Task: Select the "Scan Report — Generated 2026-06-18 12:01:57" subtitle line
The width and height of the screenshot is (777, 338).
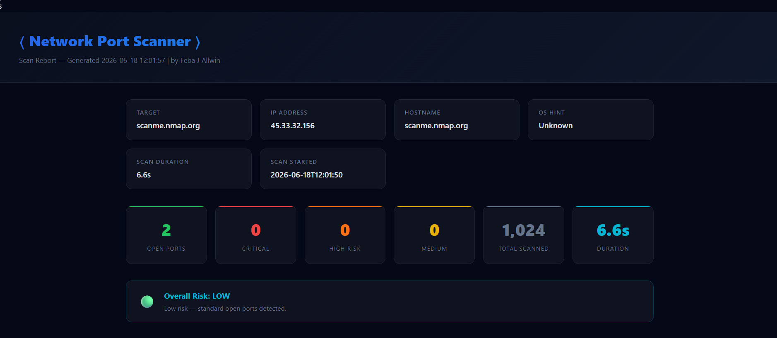Action: tap(120, 60)
